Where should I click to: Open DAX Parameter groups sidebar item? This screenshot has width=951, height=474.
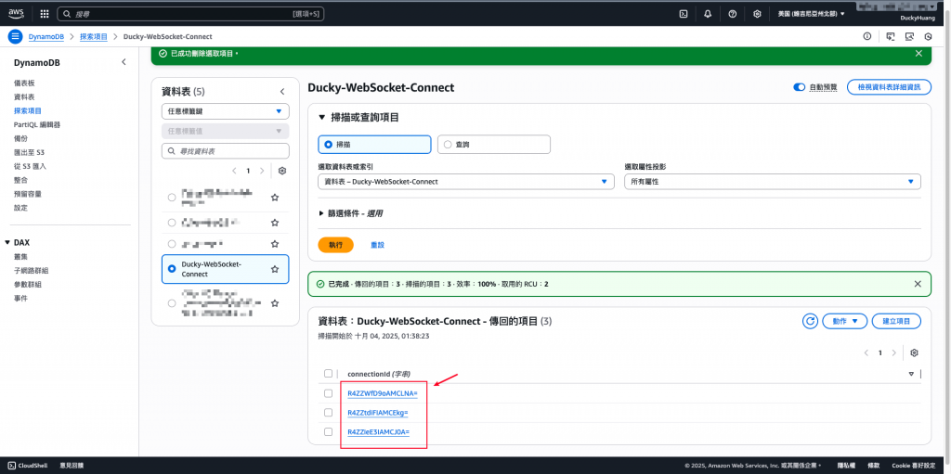coord(28,284)
